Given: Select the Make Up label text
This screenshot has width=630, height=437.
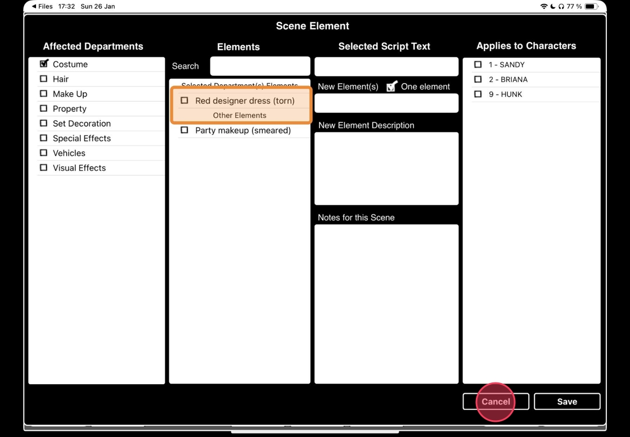Looking at the screenshot, I should point(70,94).
